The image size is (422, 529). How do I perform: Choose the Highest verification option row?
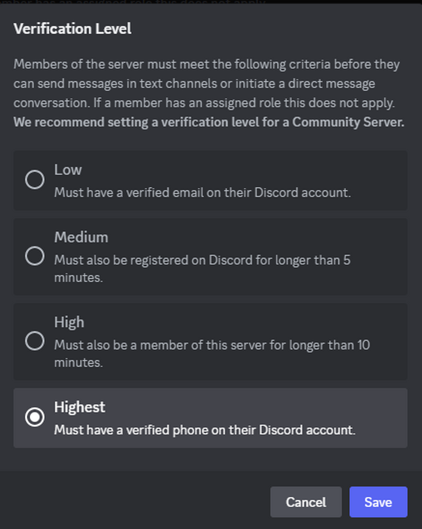211,417
